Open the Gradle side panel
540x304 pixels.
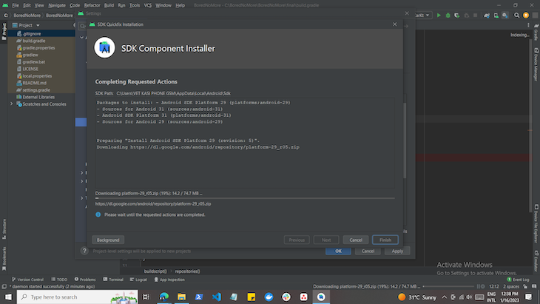coord(536,32)
